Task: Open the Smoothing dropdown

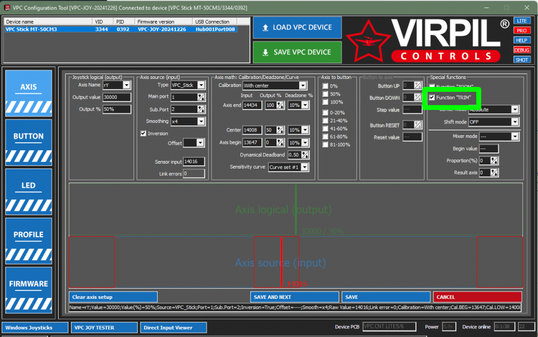Action: [x=201, y=121]
